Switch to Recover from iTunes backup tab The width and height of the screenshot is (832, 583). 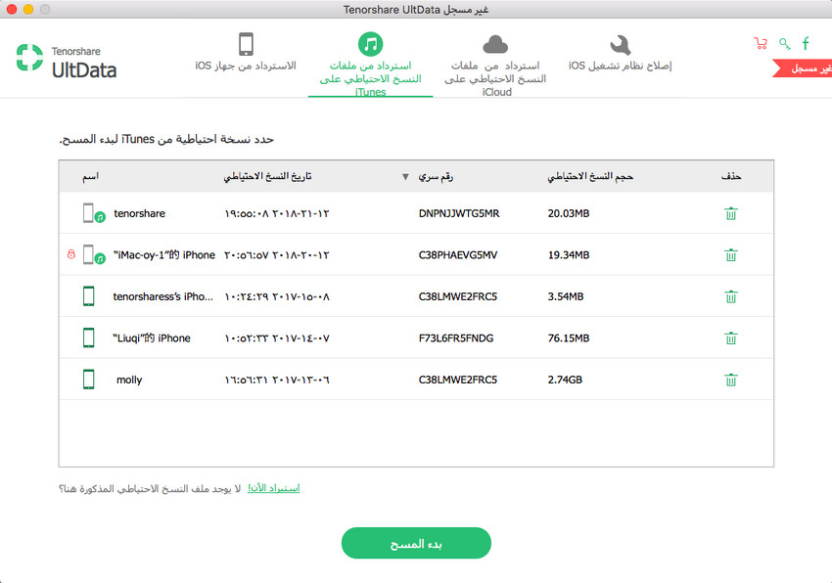tap(370, 65)
